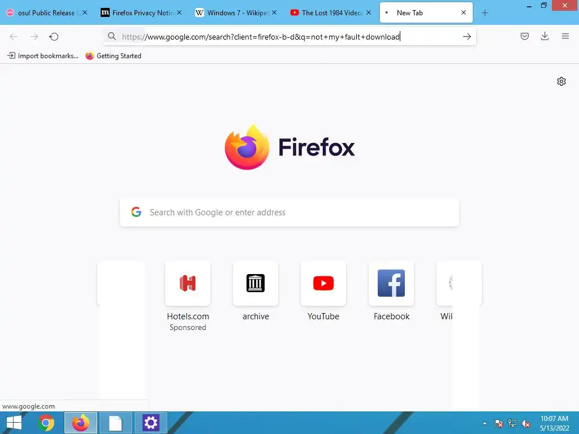Open the clock showing 10:07 AM
This screenshot has height=434, width=579.
point(554,423)
